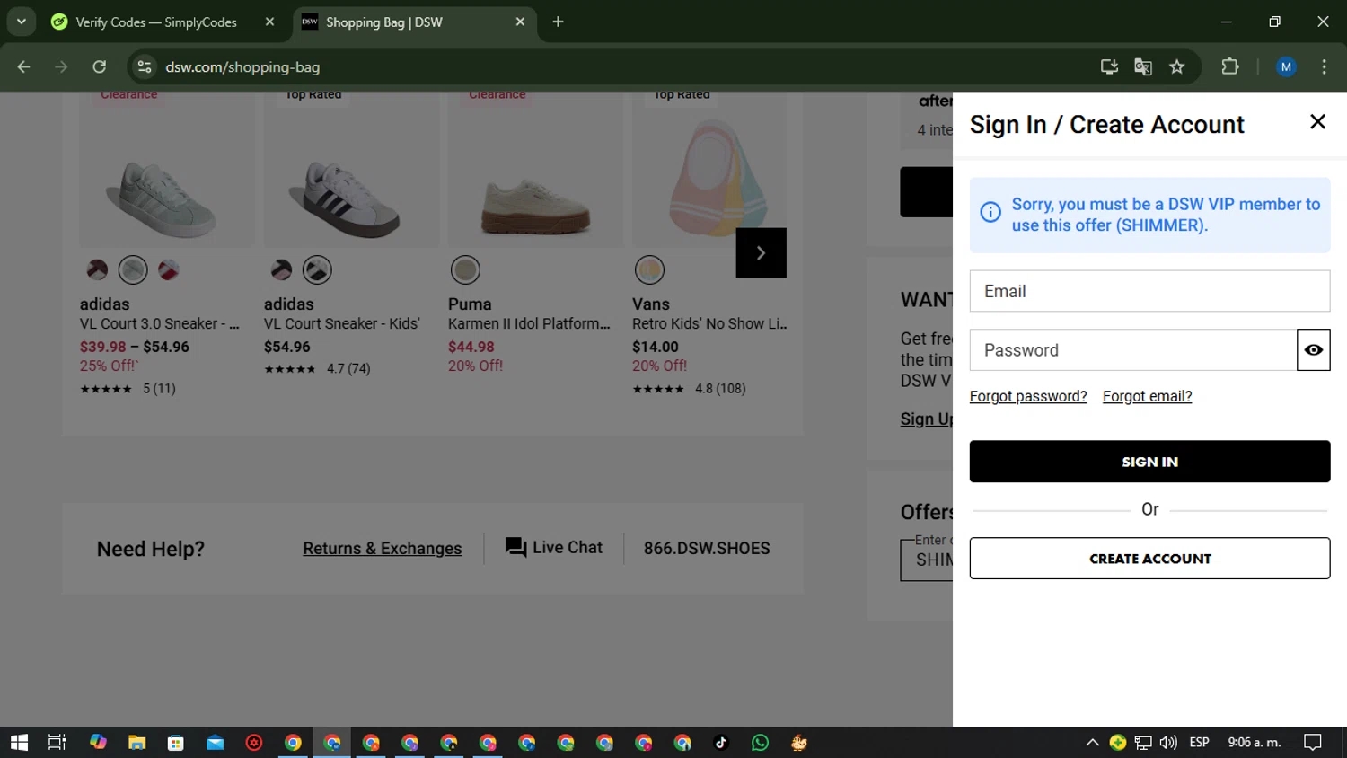Expand the tab search dropdown arrow

pyautogui.click(x=21, y=22)
